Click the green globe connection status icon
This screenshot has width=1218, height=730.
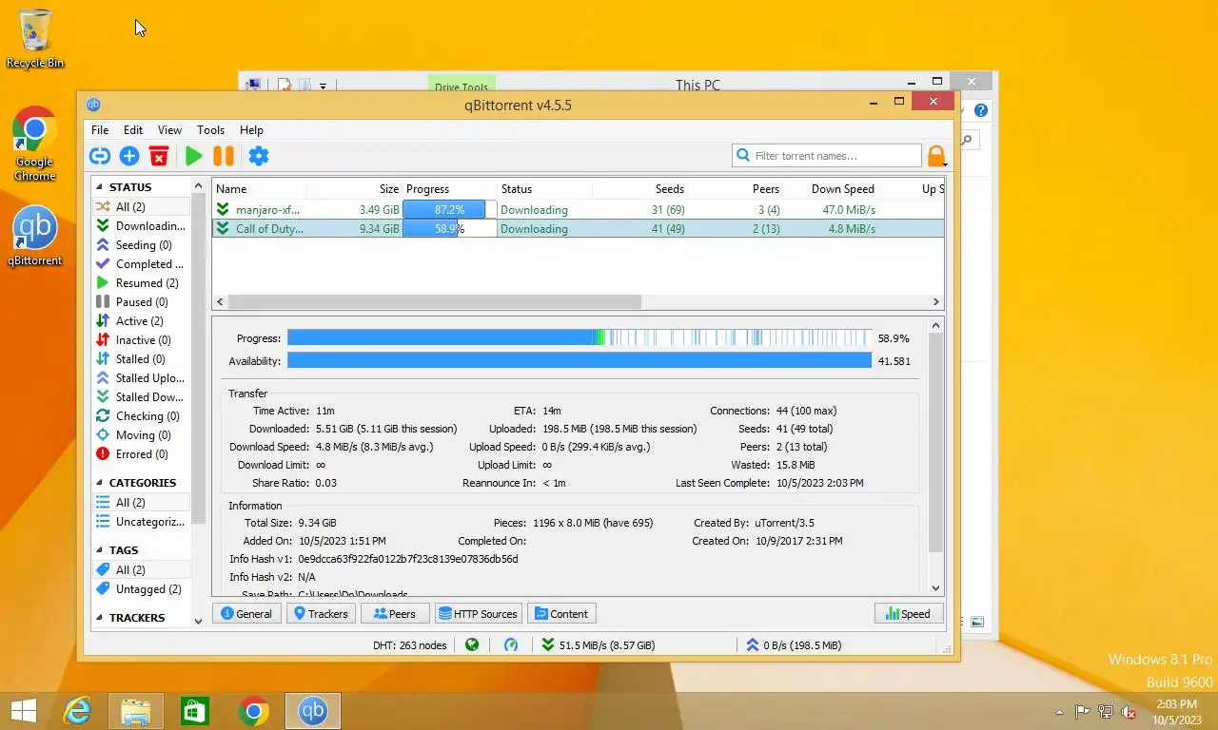[x=472, y=645]
